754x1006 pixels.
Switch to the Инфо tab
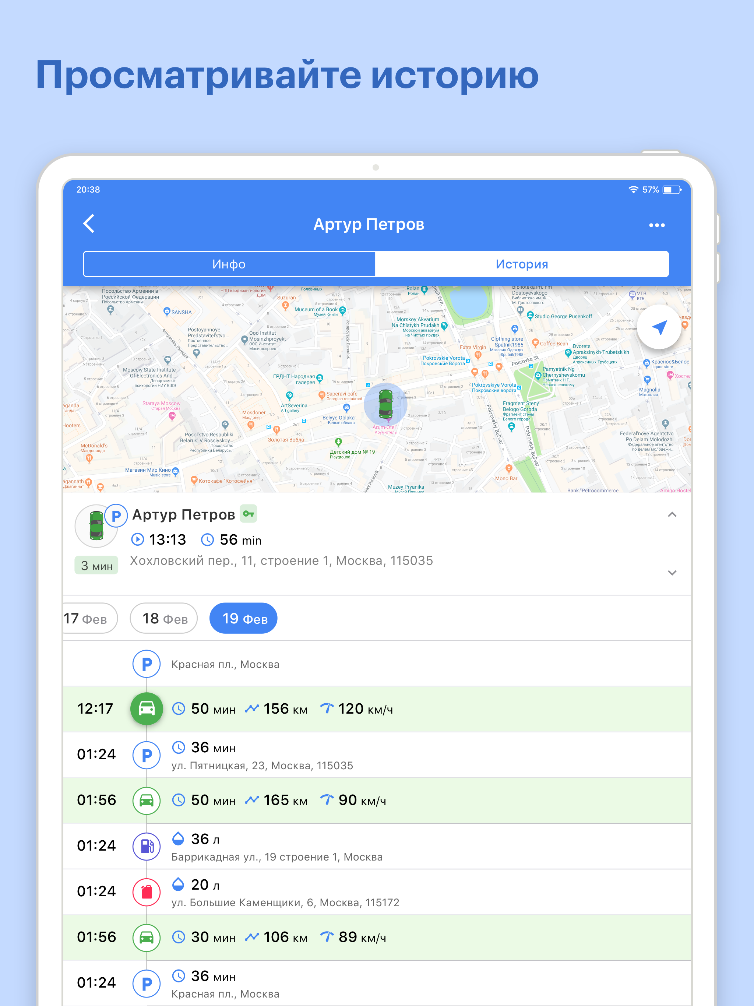(x=229, y=264)
